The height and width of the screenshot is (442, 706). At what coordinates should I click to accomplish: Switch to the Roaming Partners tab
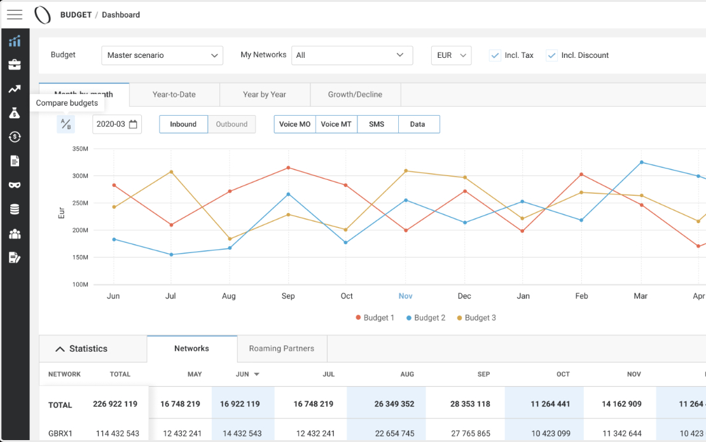tap(282, 349)
